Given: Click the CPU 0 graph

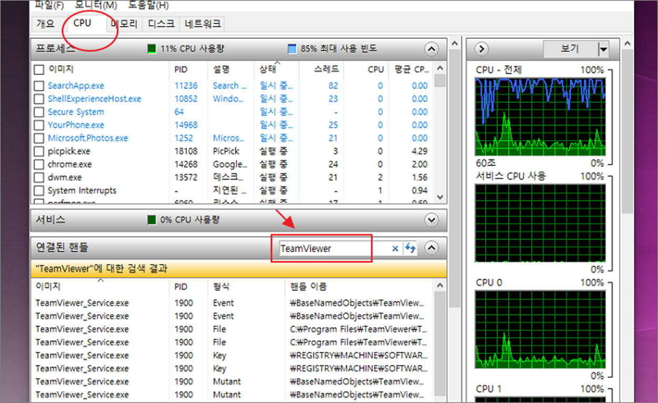Looking at the screenshot, I should pos(540,329).
